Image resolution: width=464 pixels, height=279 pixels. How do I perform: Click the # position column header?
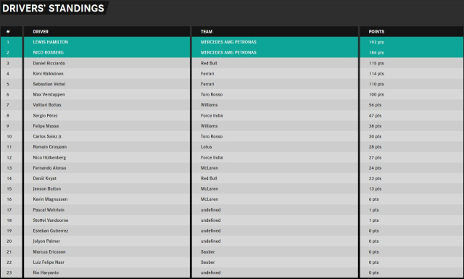tap(8, 32)
